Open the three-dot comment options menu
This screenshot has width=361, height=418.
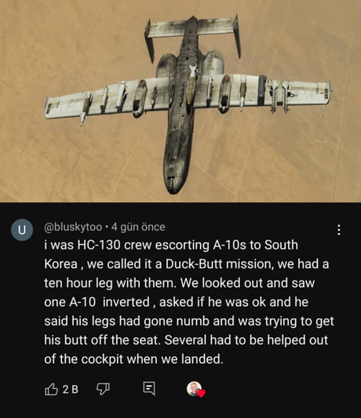339,230
